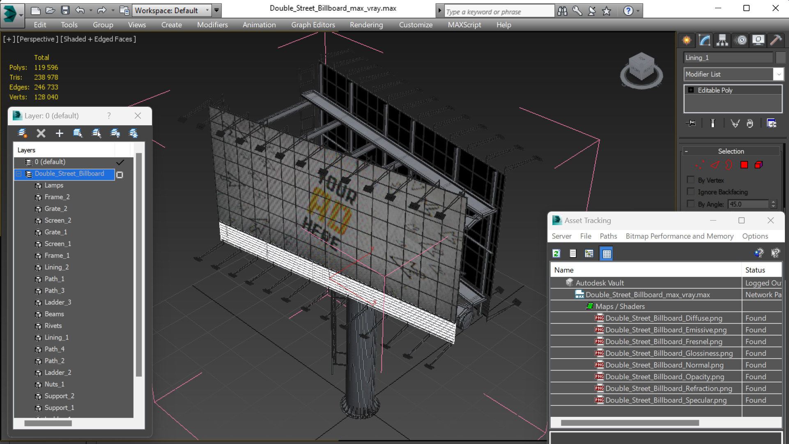Create new layer with plus icon
The height and width of the screenshot is (444, 789).
(59, 133)
